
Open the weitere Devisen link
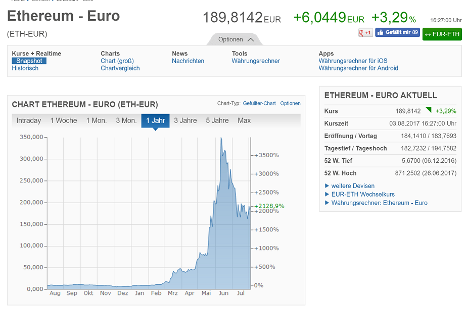pyautogui.click(x=353, y=186)
